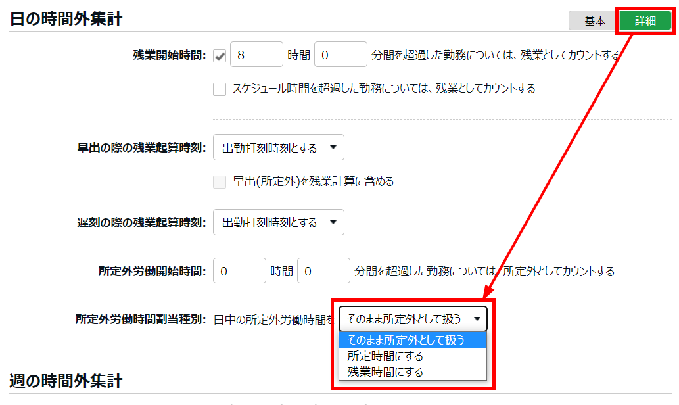Screen dimensions: 679x405
Task: Tick the 早出(所定外)を残業計算に含める checkbox
Action: (220, 182)
